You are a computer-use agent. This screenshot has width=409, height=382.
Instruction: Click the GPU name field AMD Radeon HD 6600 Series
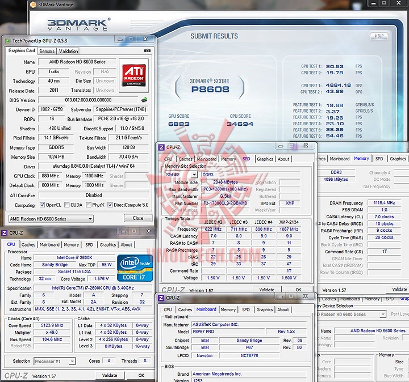click(77, 62)
